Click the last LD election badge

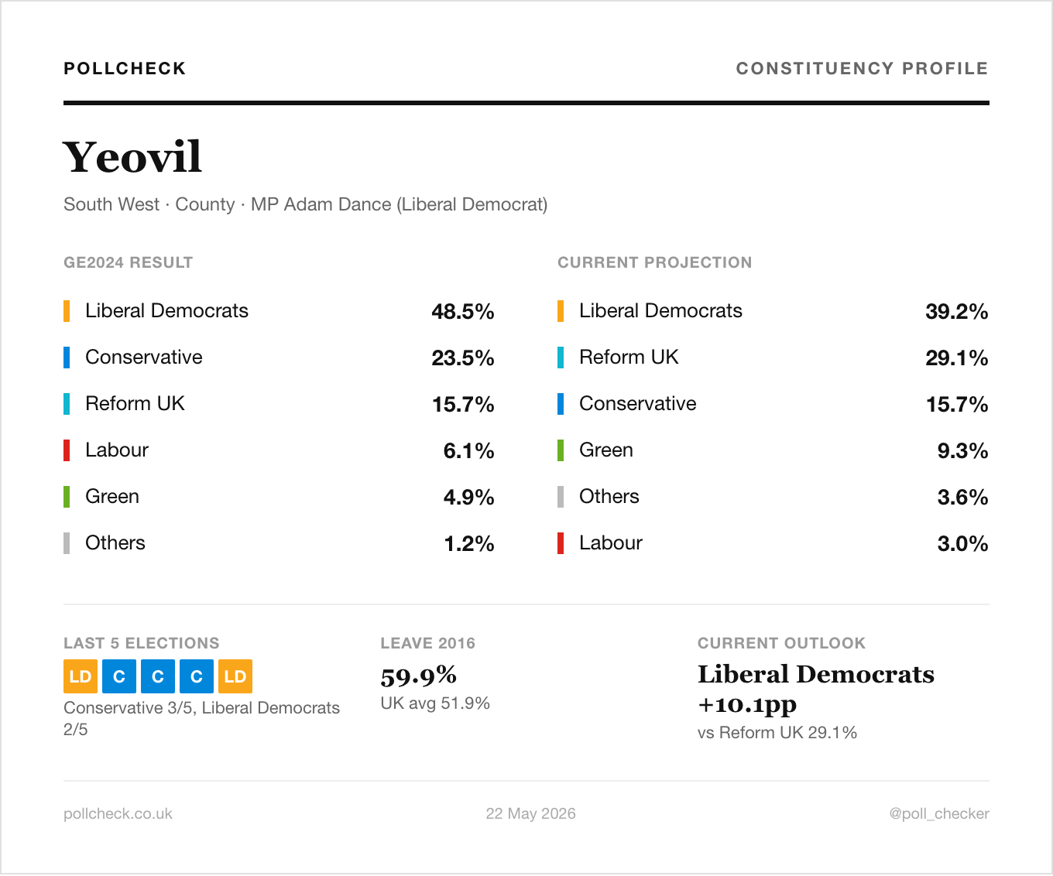235,676
